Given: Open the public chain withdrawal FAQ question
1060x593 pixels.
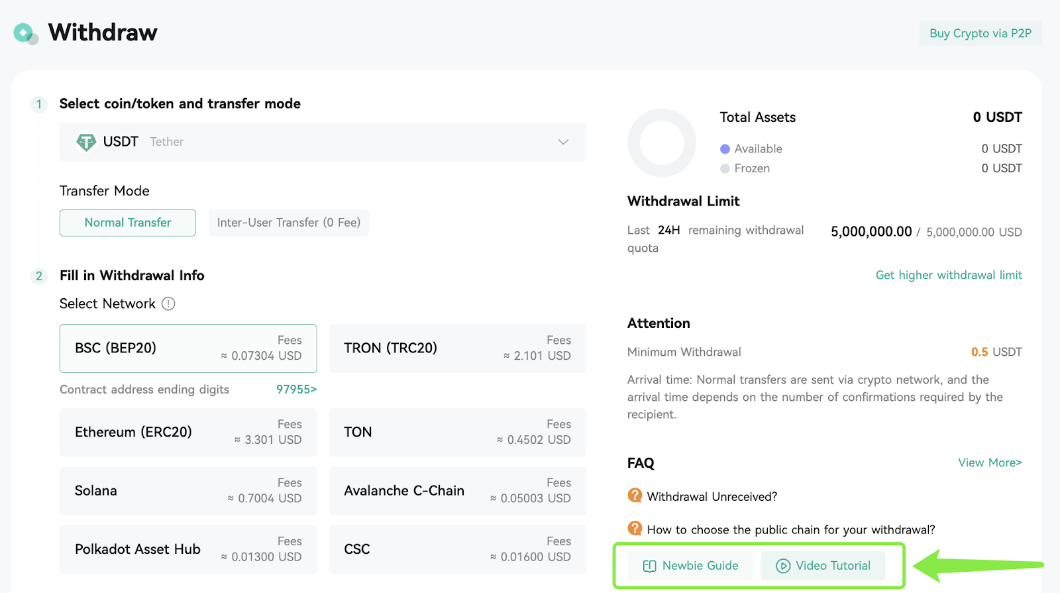Looking at the screenshot, I should 791,530.
